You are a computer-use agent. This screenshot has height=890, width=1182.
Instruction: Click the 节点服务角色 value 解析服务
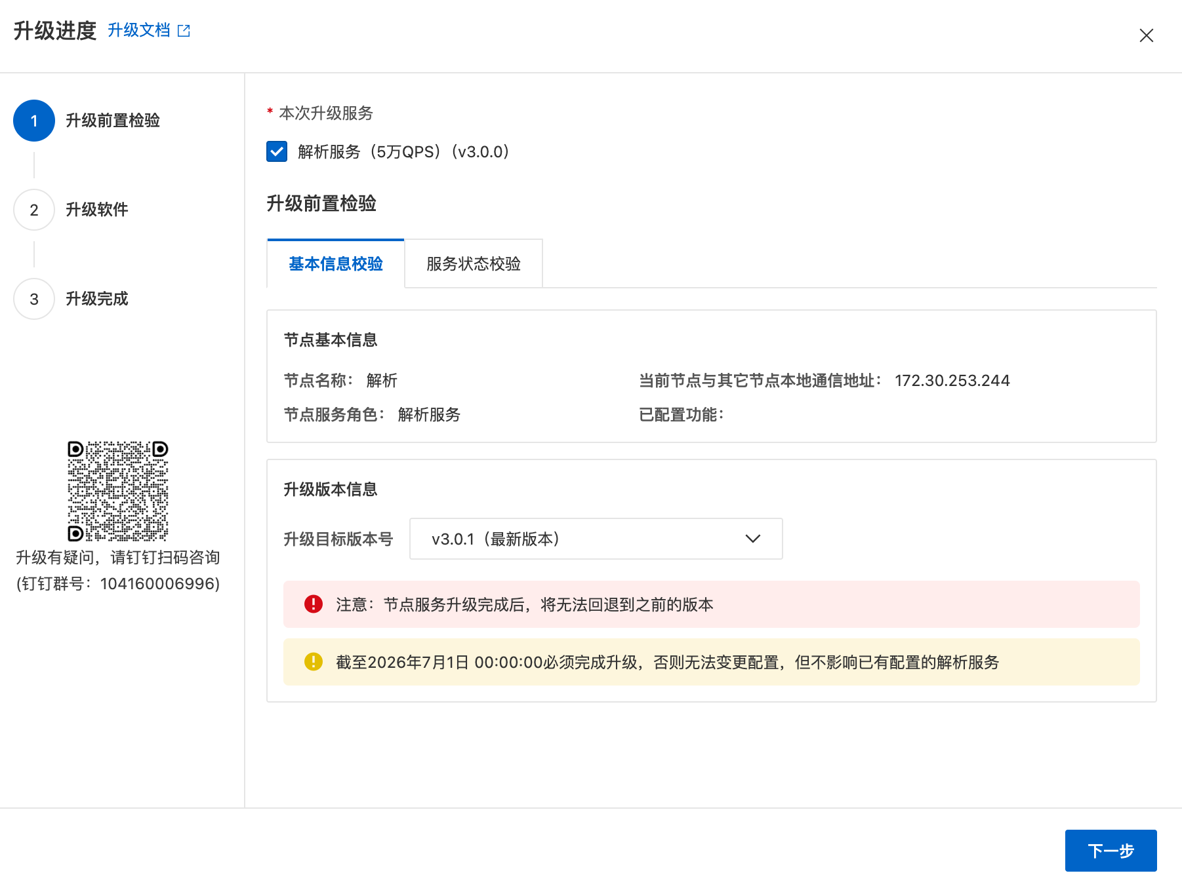(x=429, y=415)
